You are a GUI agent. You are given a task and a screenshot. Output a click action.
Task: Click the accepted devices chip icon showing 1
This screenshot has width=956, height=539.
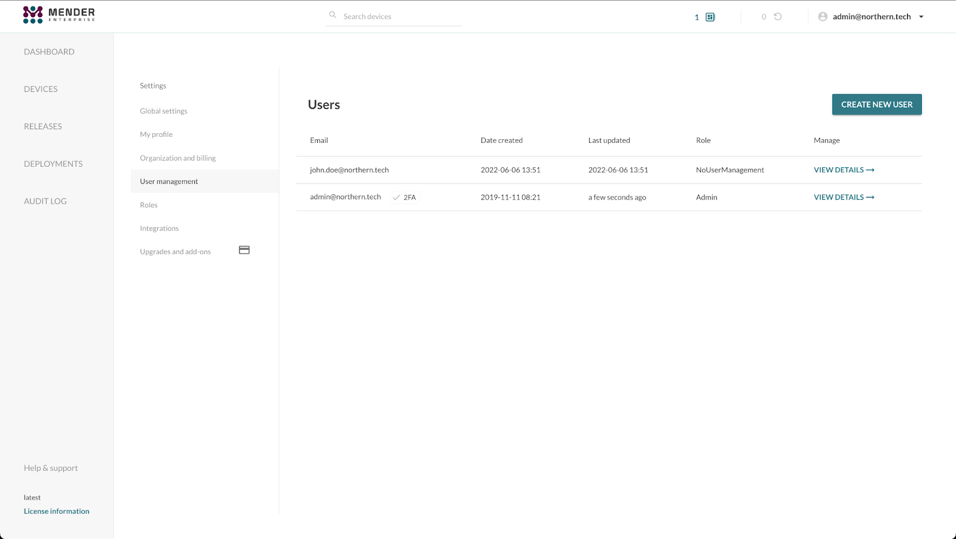(709, 17)
